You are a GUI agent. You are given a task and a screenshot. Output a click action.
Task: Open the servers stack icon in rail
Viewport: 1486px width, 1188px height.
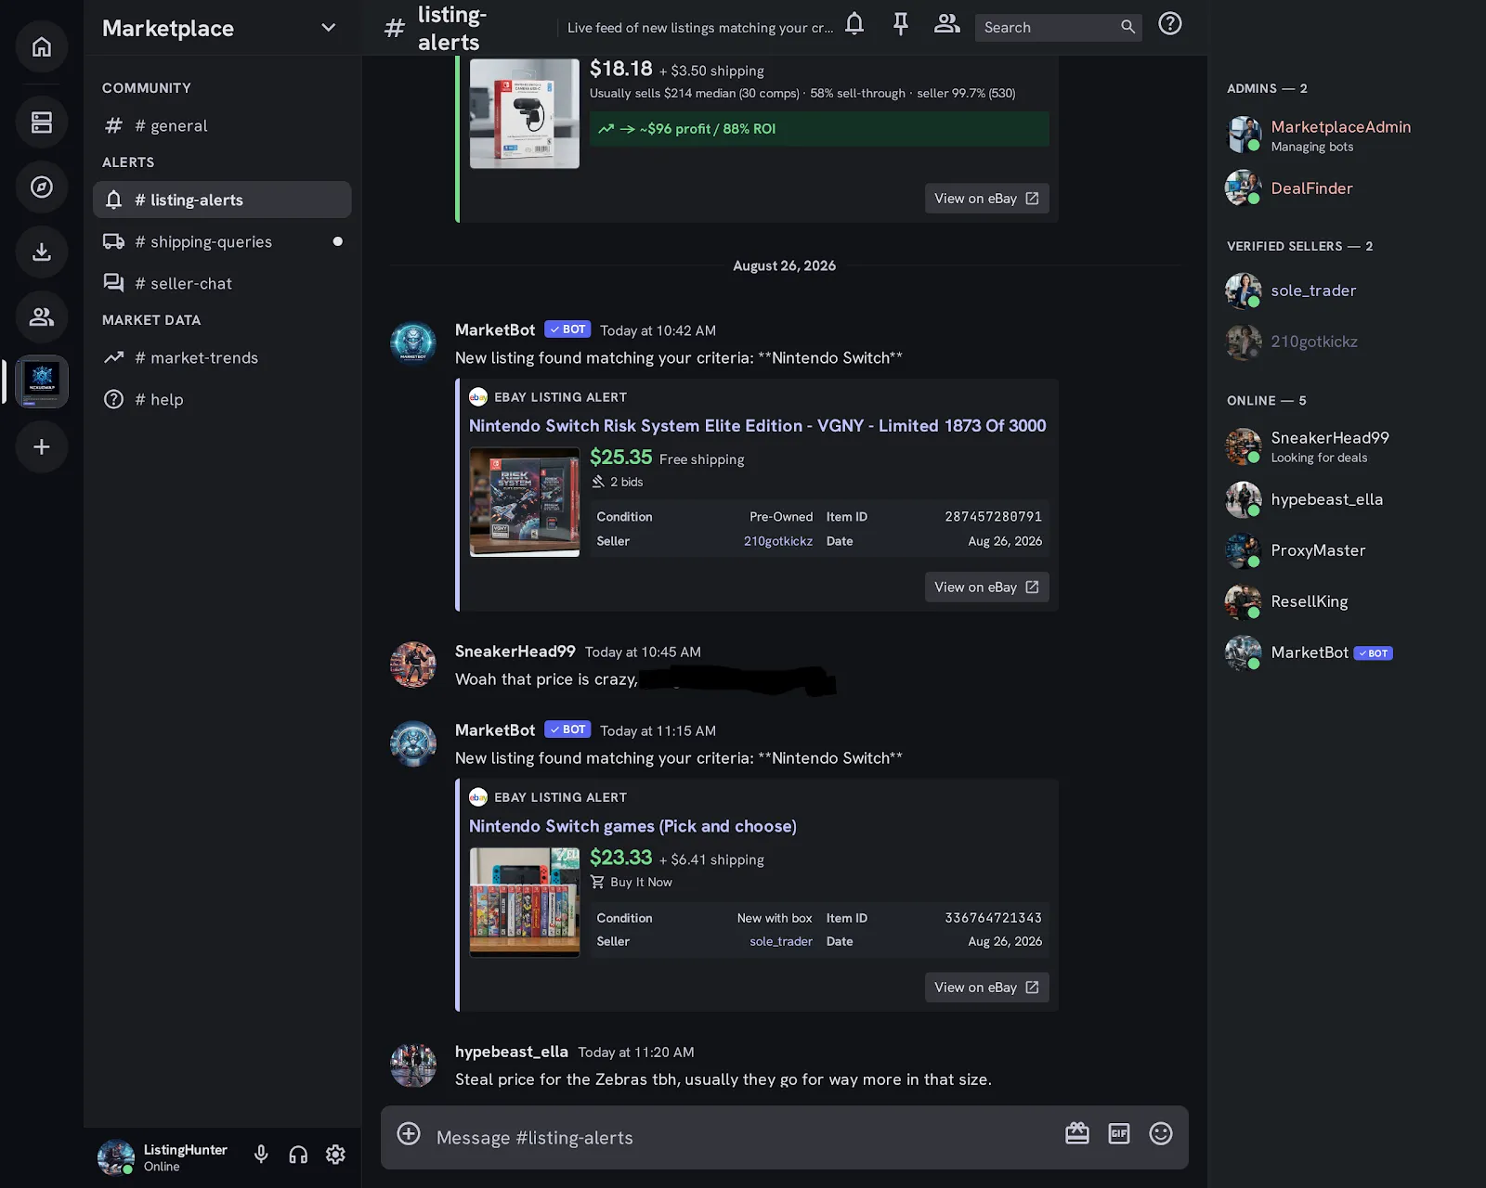(x=42, y=122)
